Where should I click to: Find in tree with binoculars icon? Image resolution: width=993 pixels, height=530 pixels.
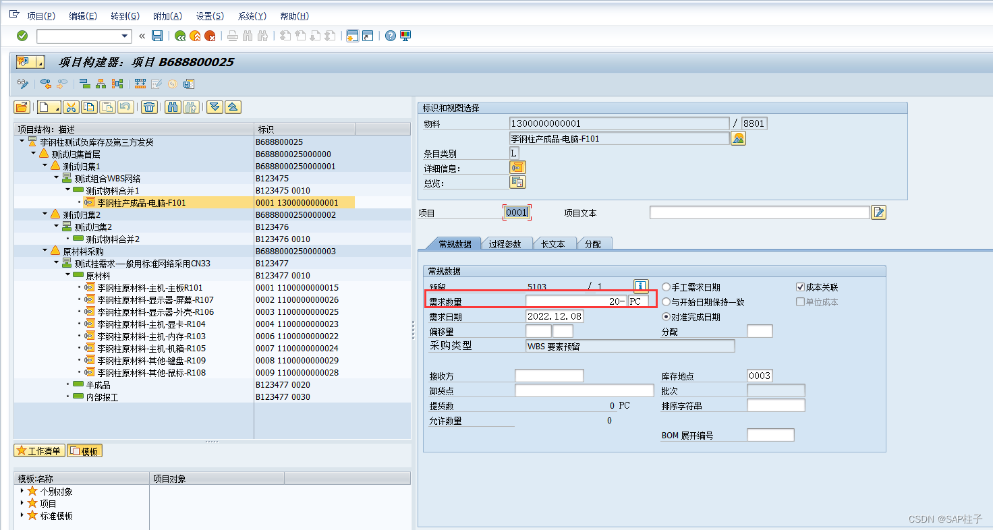[173, 107]
